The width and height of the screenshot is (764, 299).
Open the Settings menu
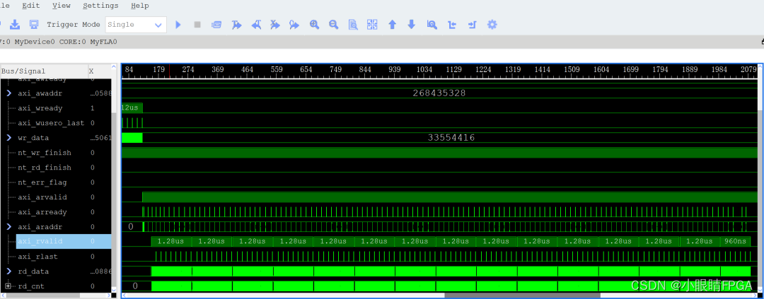coord(100,6)
